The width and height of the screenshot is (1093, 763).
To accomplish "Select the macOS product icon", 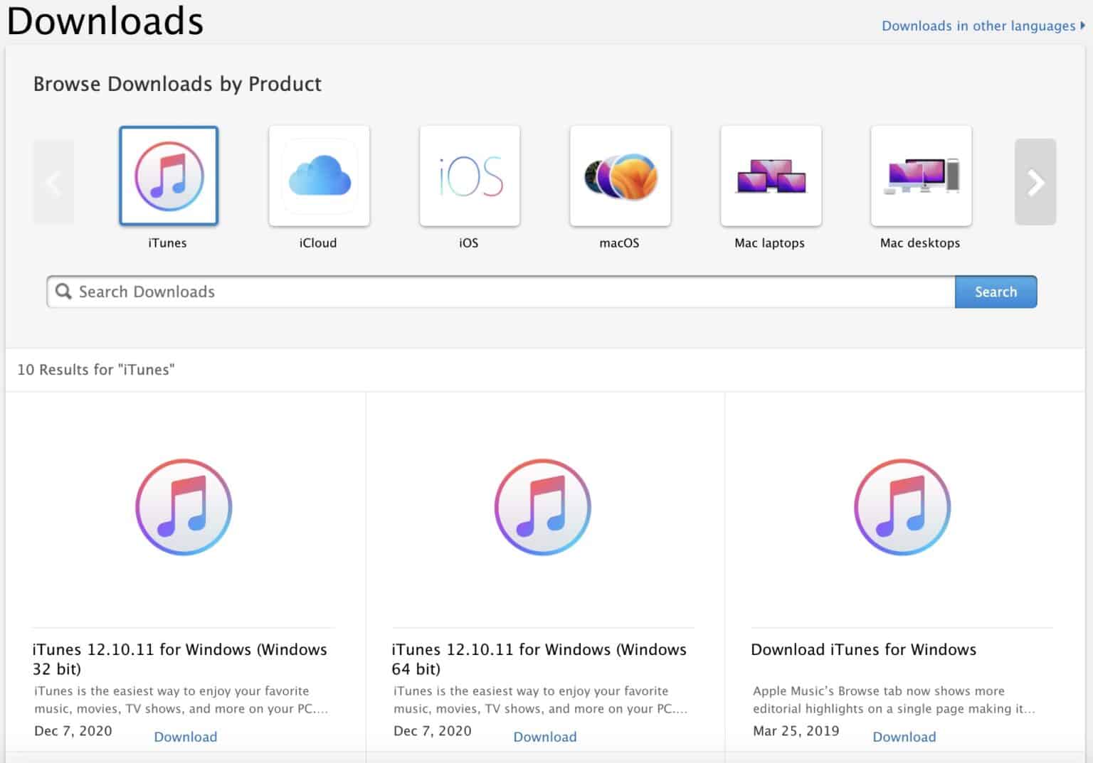I will (x=620, y=176).
